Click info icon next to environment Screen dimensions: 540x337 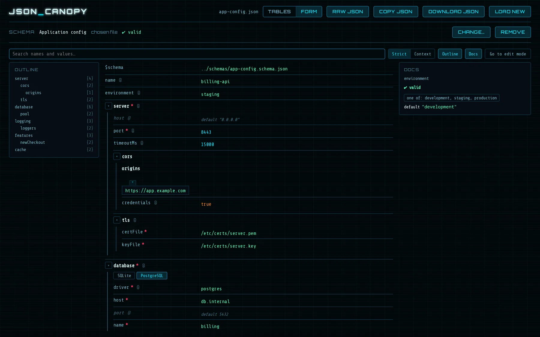click(139, 93)
